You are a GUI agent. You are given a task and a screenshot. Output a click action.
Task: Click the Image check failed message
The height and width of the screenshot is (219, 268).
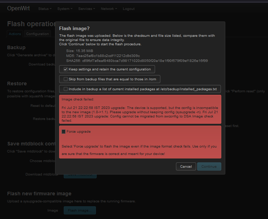pos(140,109)
